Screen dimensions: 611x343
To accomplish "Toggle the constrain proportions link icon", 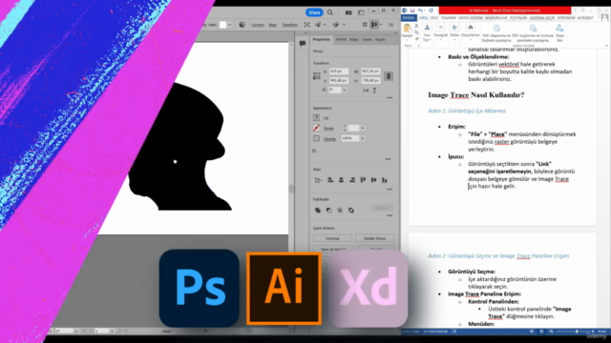I will (389, 76).
